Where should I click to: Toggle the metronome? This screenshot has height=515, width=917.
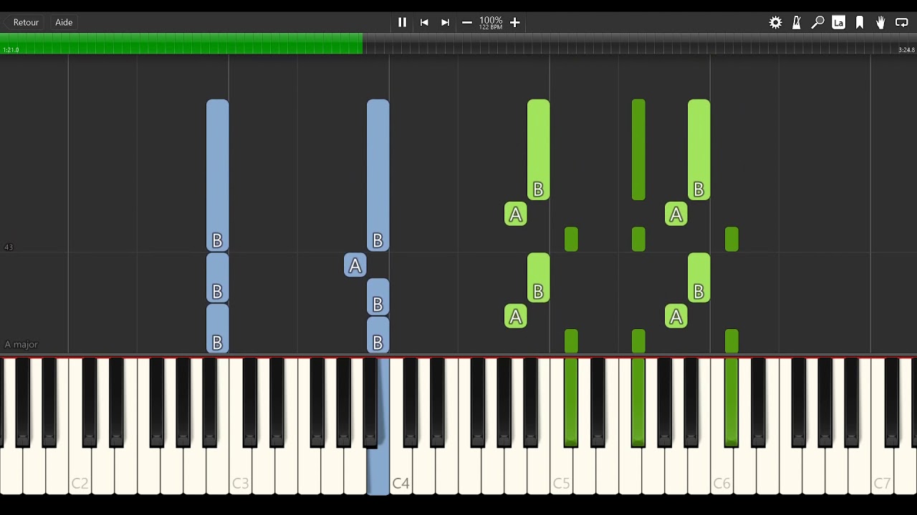797,22
